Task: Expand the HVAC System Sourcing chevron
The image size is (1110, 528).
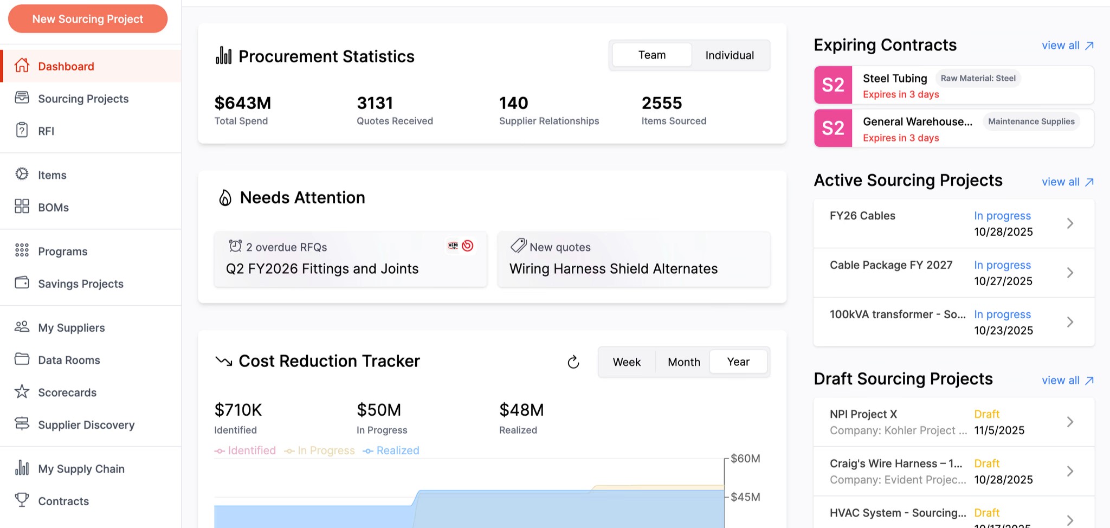Action: 1070,520
